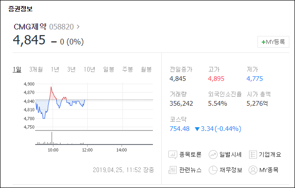Switch chart to 1년 period

55,69
